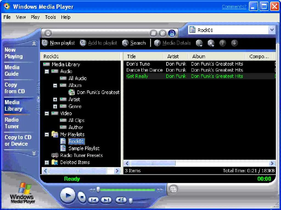This screenshot has height=210, width=281.
Task: Click the New playlist icon
Action: pos(45,43)
